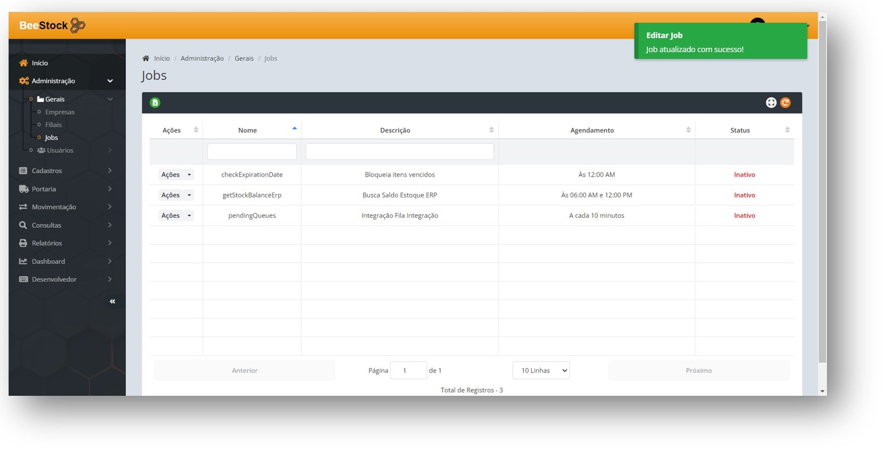Select Empresas in the Gerais submenu
The image size is (889, 459).
click(x=60, y=112)
